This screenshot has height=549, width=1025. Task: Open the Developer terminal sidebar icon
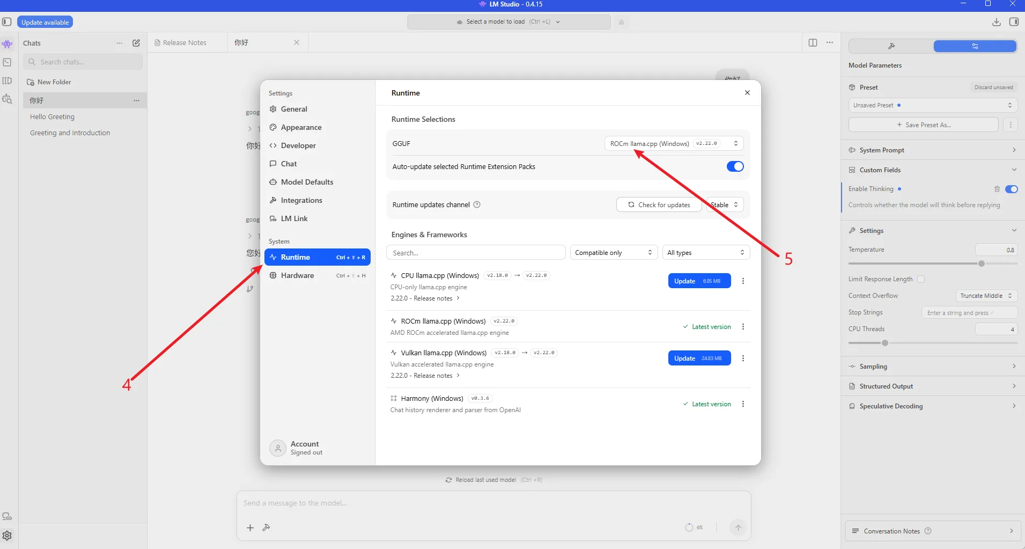click(x=7, y=62)
